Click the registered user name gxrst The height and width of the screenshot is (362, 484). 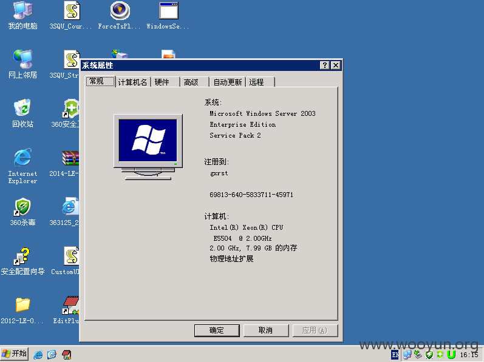click(x=219, y=173)
